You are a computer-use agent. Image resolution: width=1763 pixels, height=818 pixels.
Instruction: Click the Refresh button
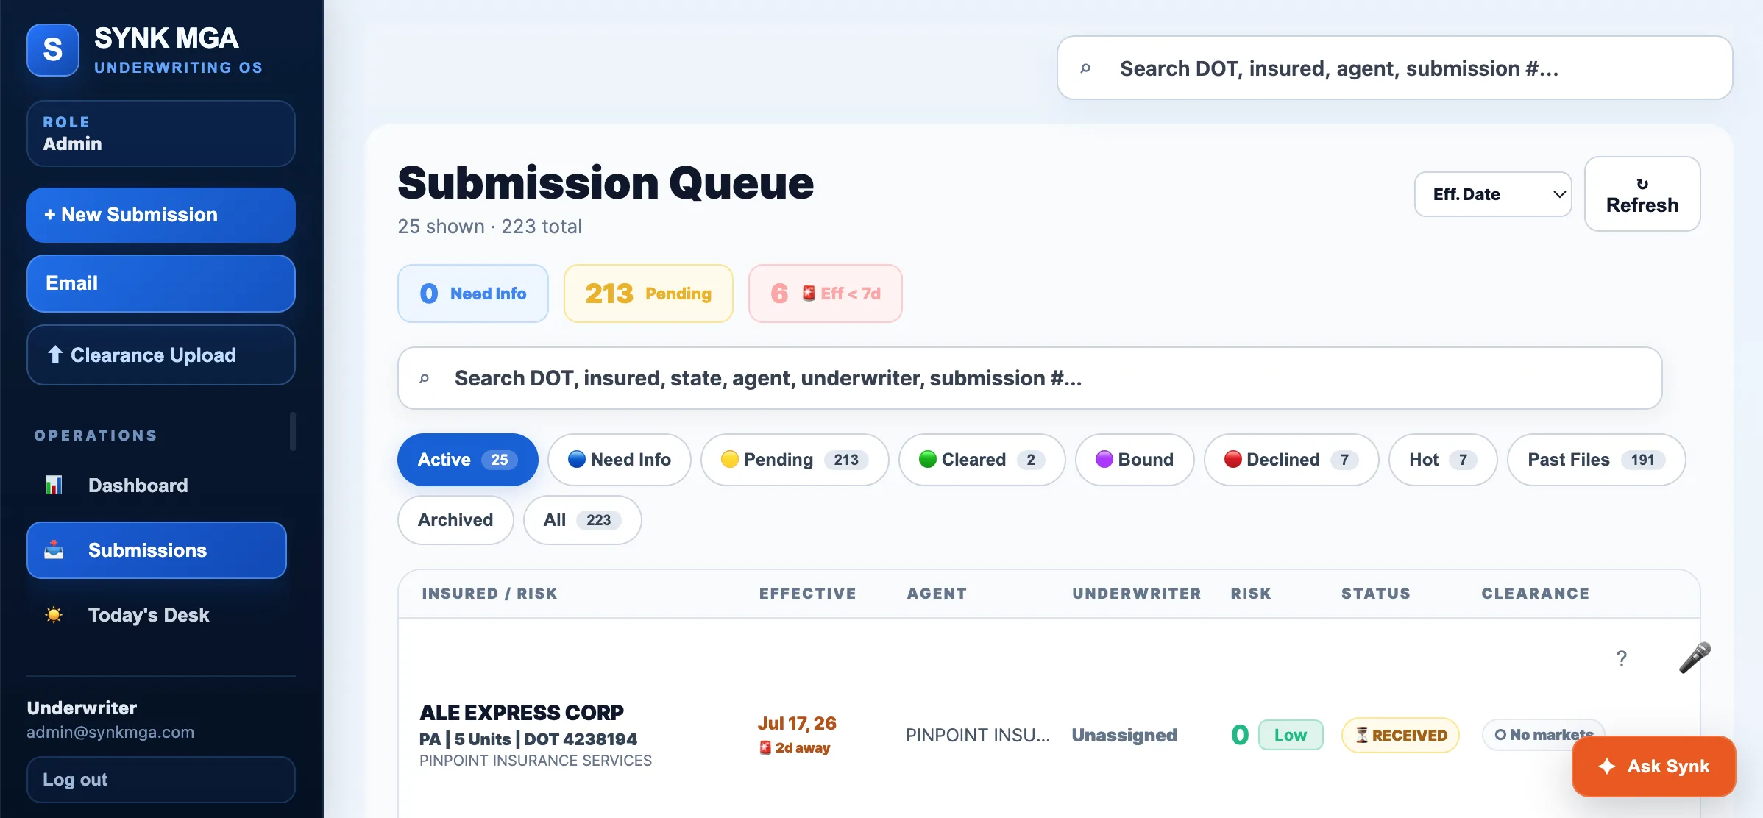(1642, 194)
